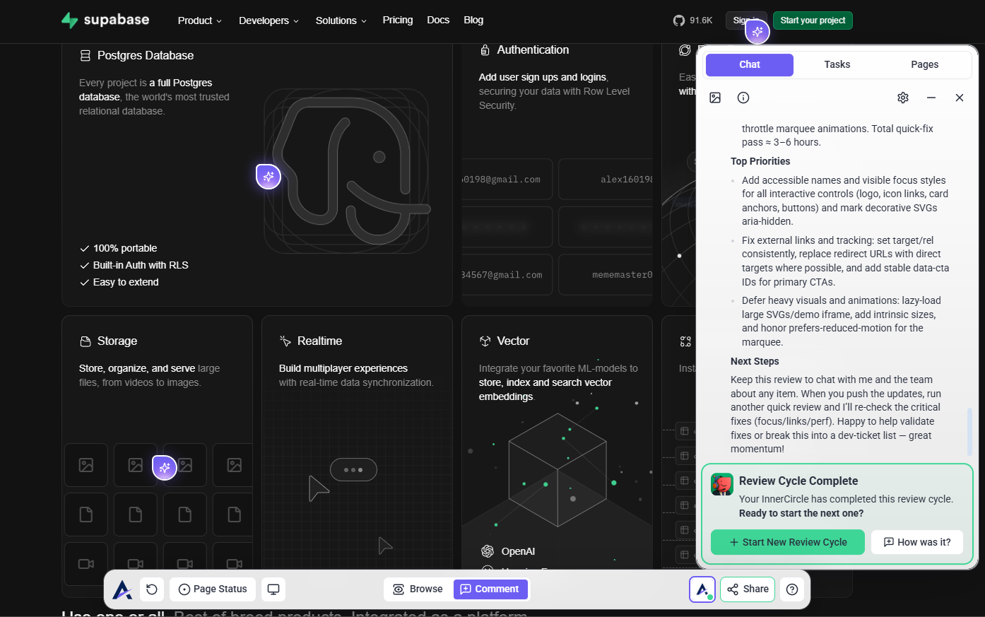
Task: Open the GitHub 91.6K stars icon
Action: (679, 20)
